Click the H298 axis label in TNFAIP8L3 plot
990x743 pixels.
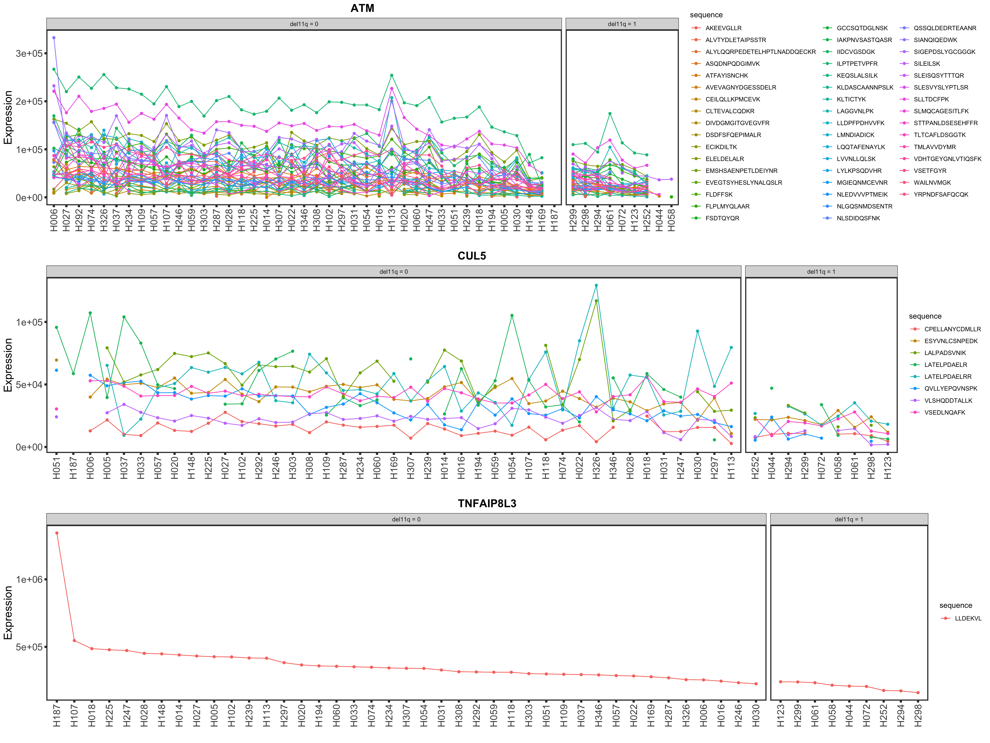pyautogui.click(x=918, y=715)
